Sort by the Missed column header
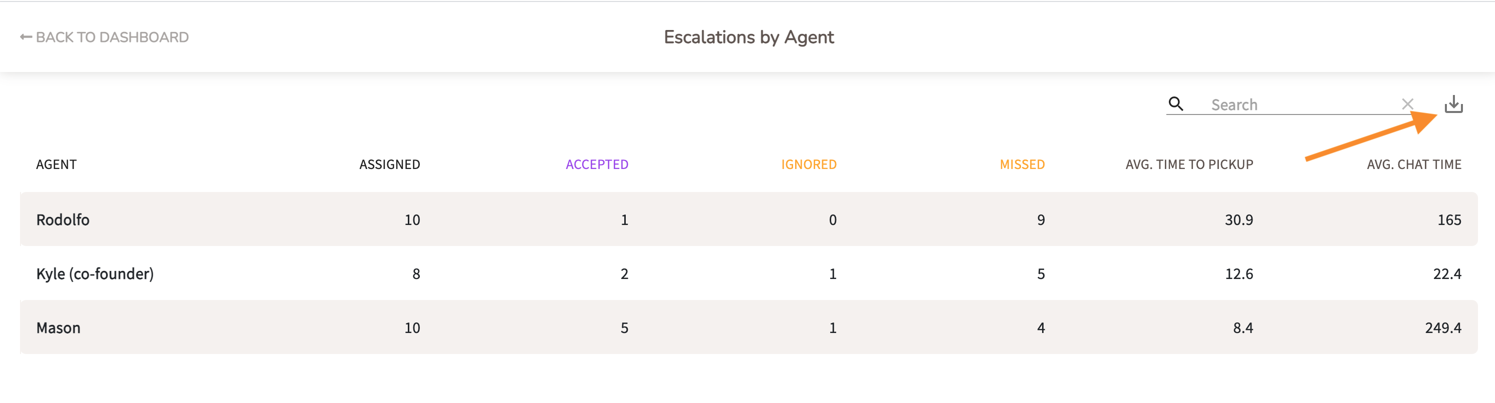1495x403 pixels. [1022, 164]
